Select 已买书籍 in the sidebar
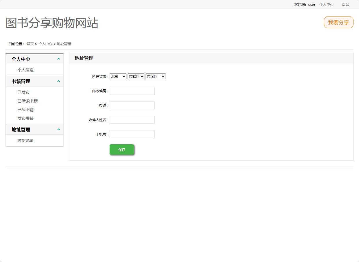Screen dimensions: 359x262 [x=25, y=109]
